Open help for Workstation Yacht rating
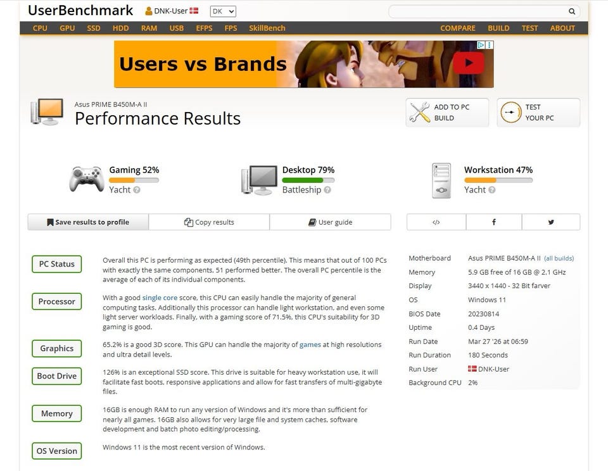Screen dimensions: 608x471 pos(491,190)
